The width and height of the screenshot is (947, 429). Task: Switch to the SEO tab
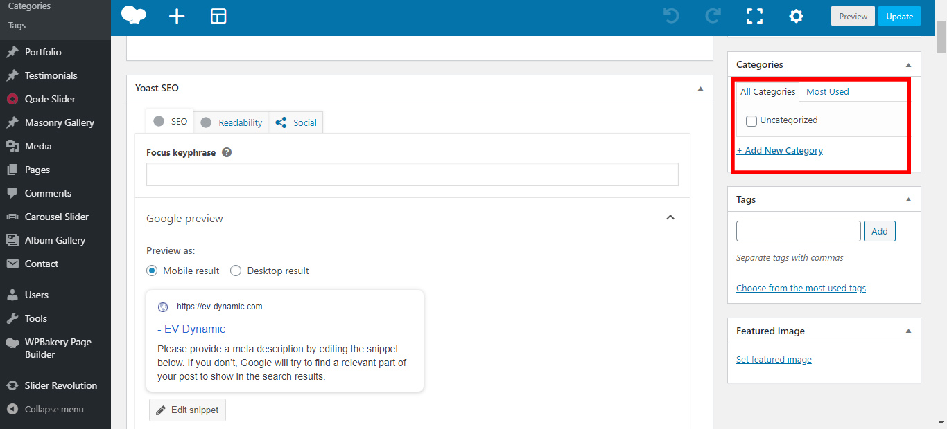170,121
